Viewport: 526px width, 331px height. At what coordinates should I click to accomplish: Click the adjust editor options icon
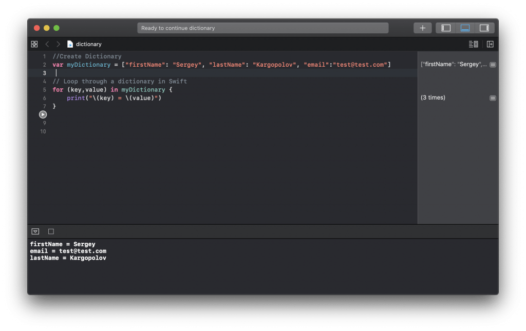pyautogui.click(x=473, y=44)
